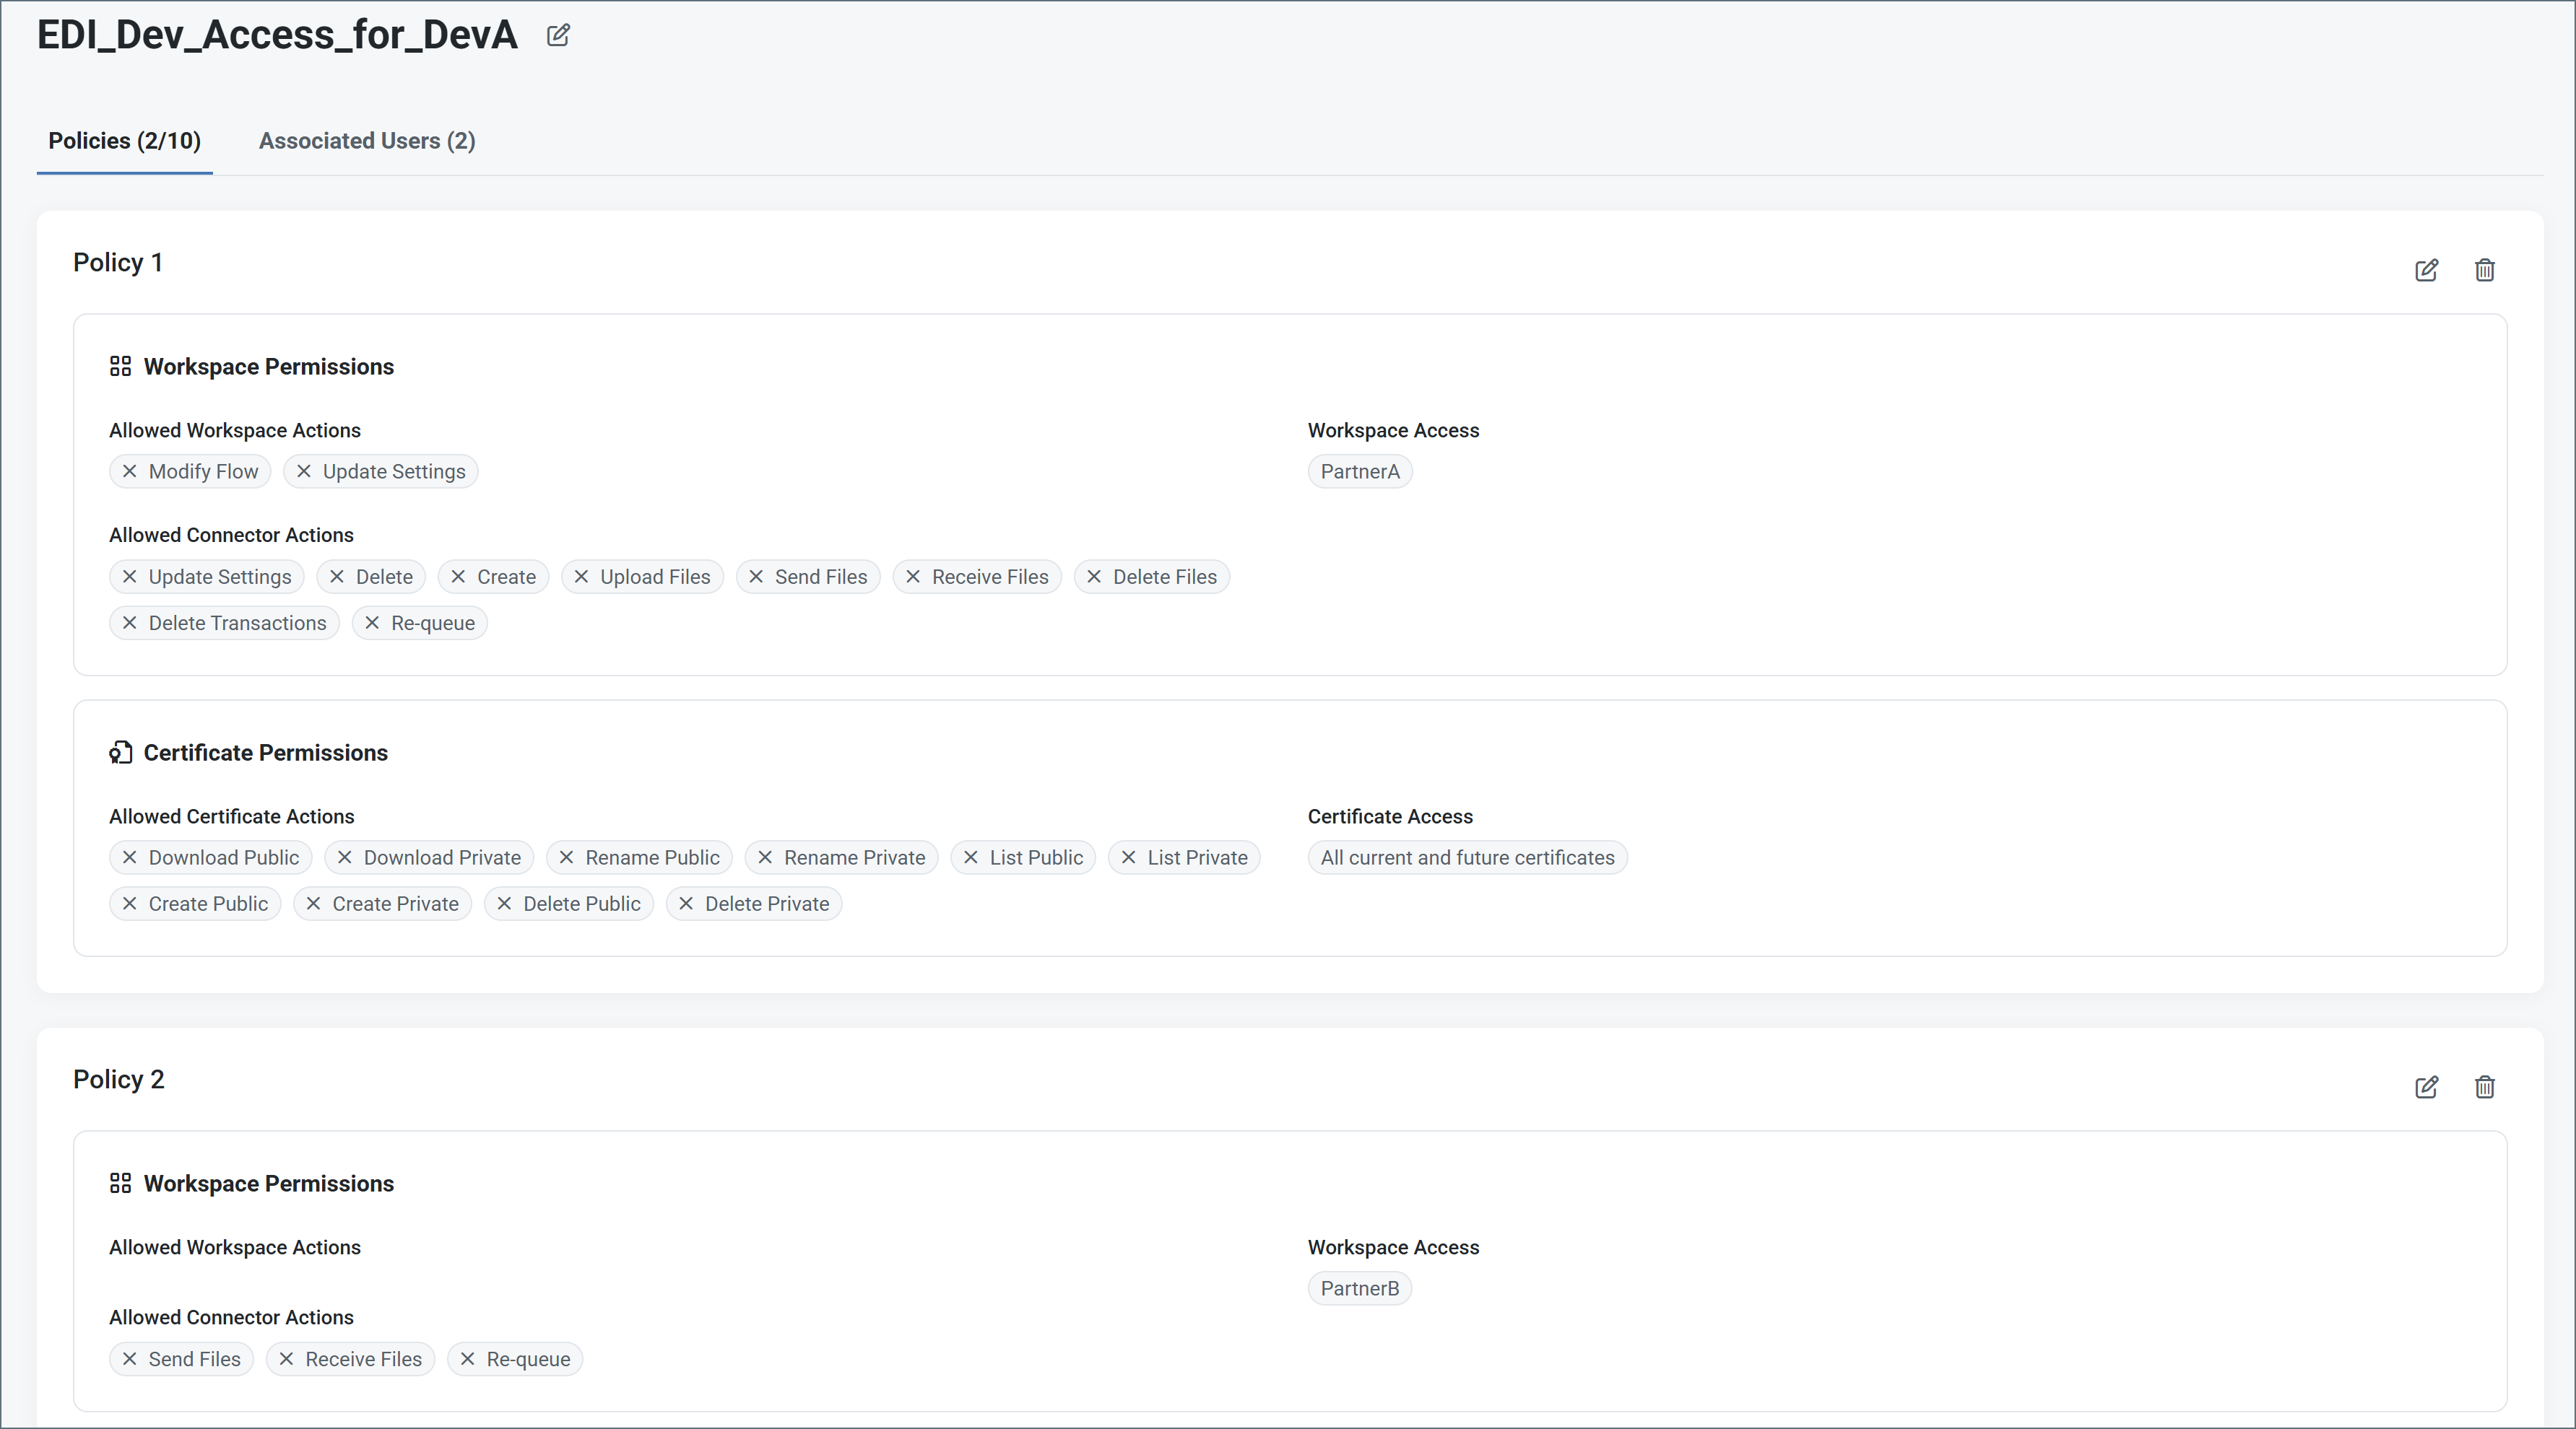Delete Policy 1 with trash icon
The height and width of the screenshot is (1429, 2576).
click(2484, 270)
